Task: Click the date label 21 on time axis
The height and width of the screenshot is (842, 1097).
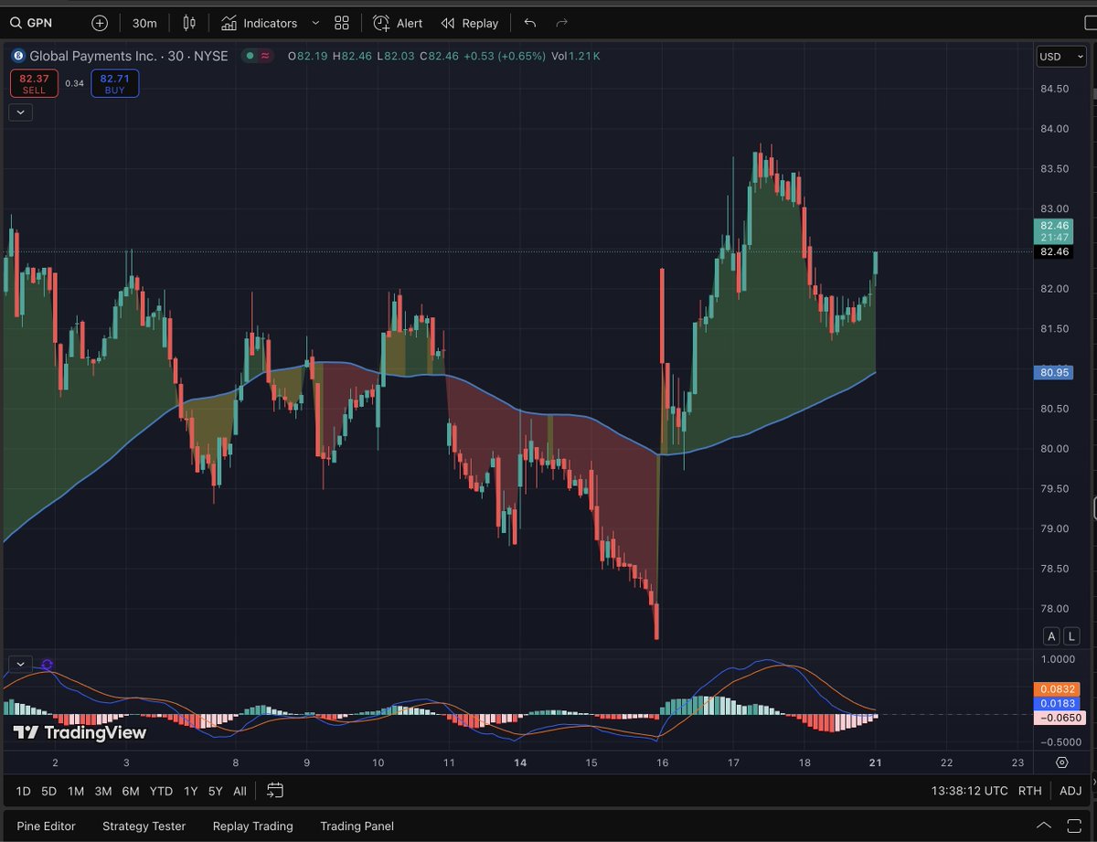Action: click(x=875, y=762)
